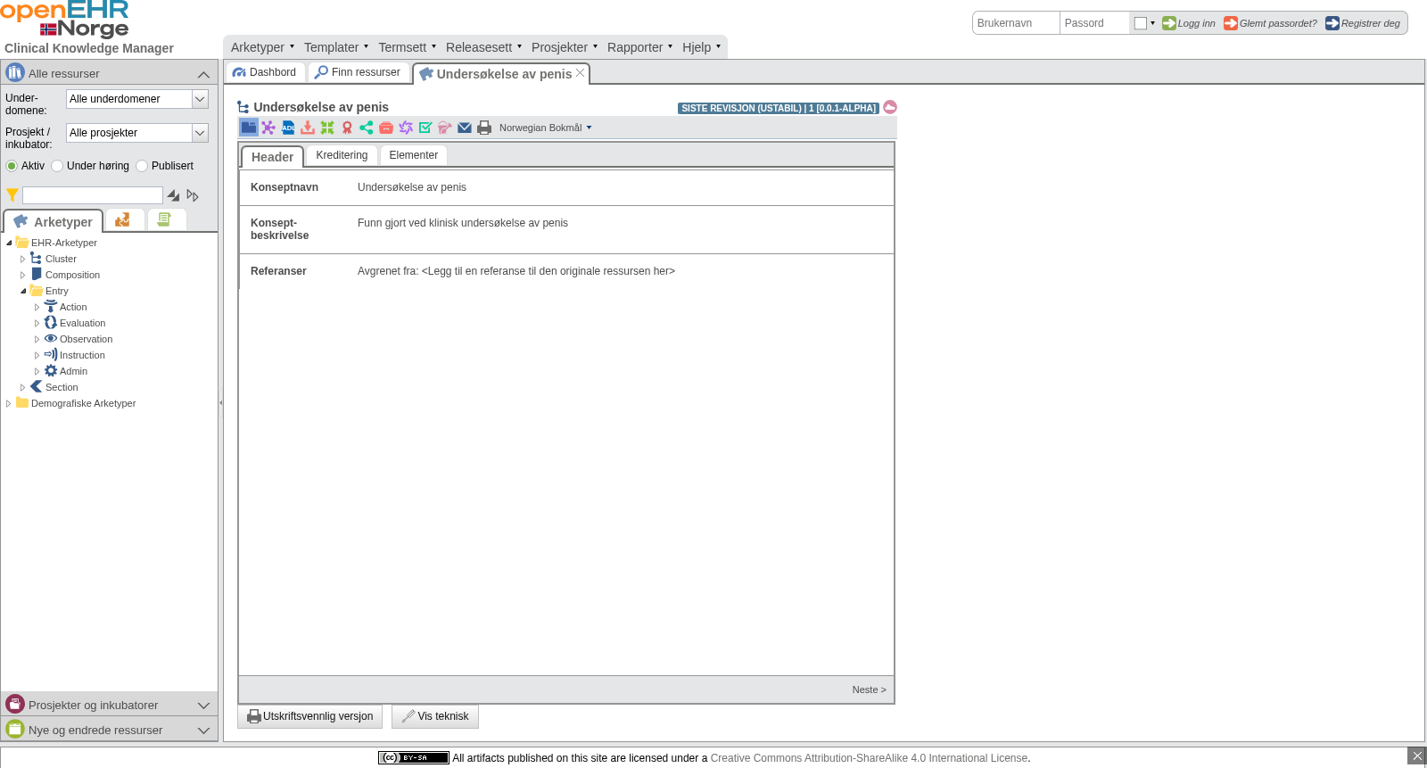Click the green compare arrows icon
This screenshot has height=768, width=1427.
[327, 128]
